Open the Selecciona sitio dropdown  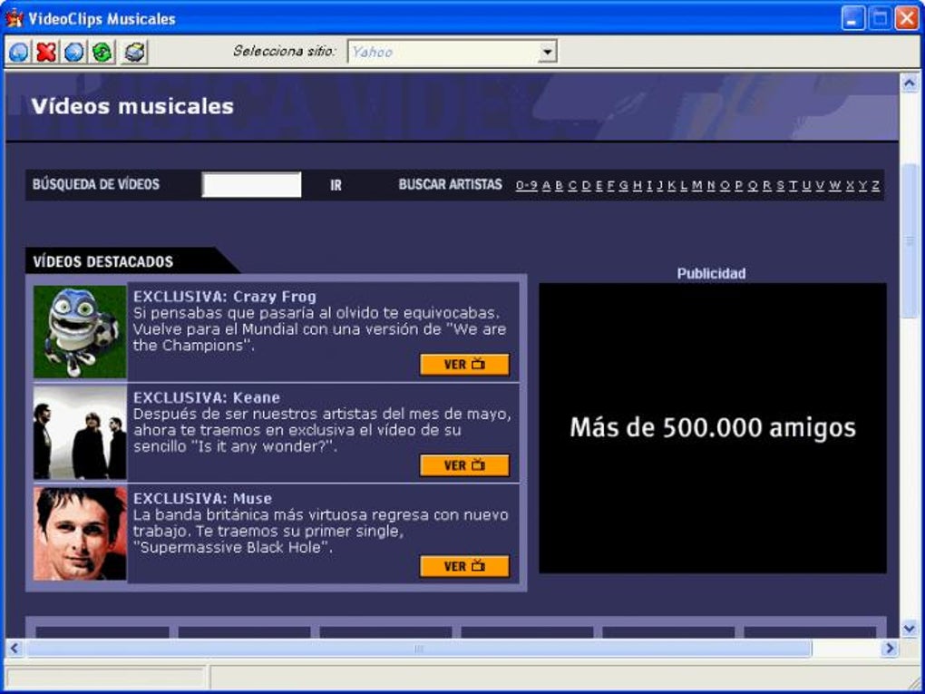click(548, 52)
